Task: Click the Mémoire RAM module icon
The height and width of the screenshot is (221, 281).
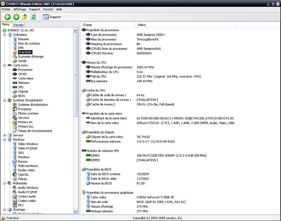Action: pyautogui.click(x=15, y=83)
